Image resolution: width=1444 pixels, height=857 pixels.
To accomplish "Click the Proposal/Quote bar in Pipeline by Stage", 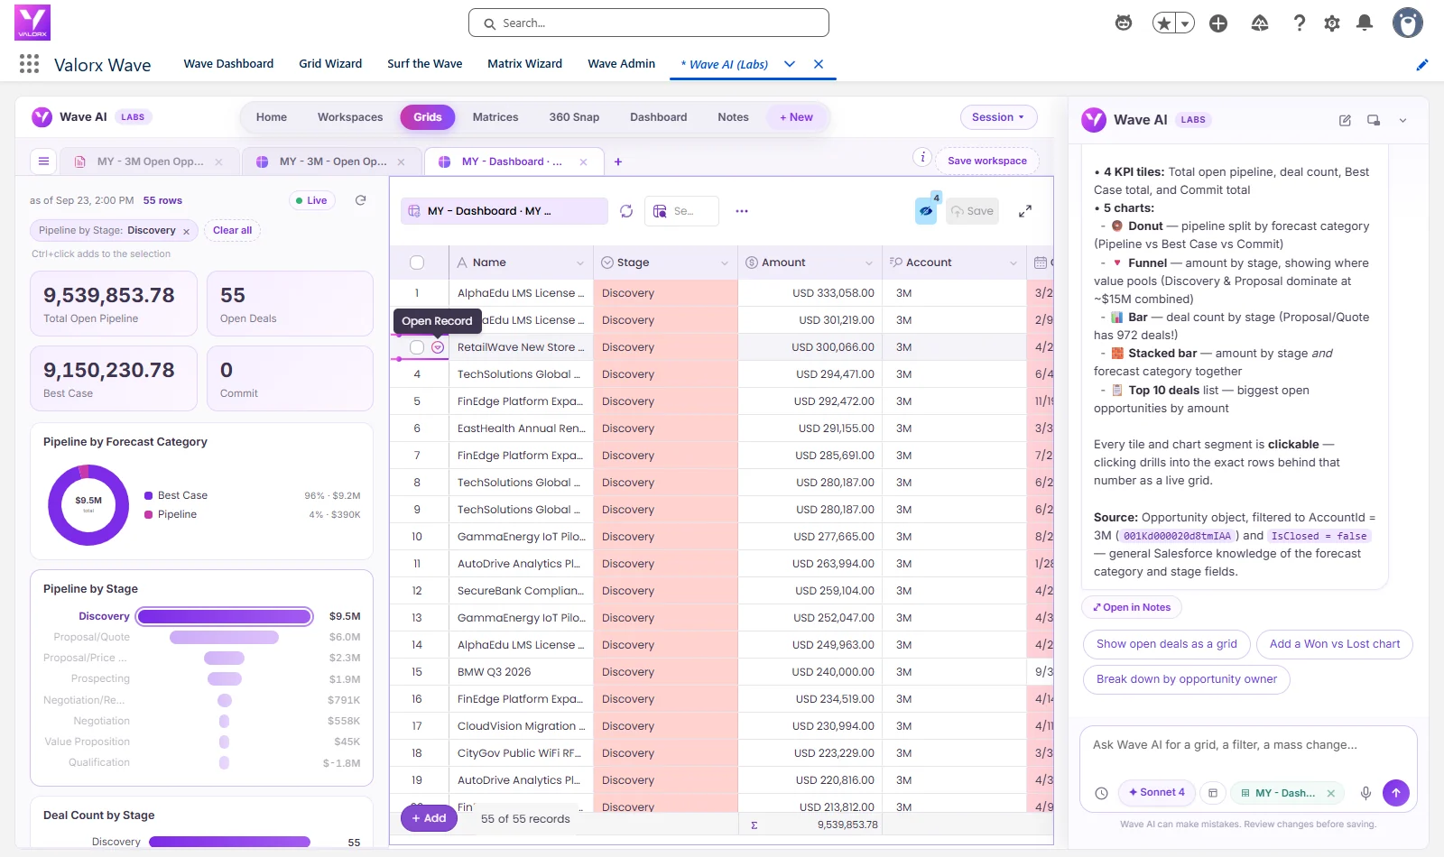I will [224, 637].
